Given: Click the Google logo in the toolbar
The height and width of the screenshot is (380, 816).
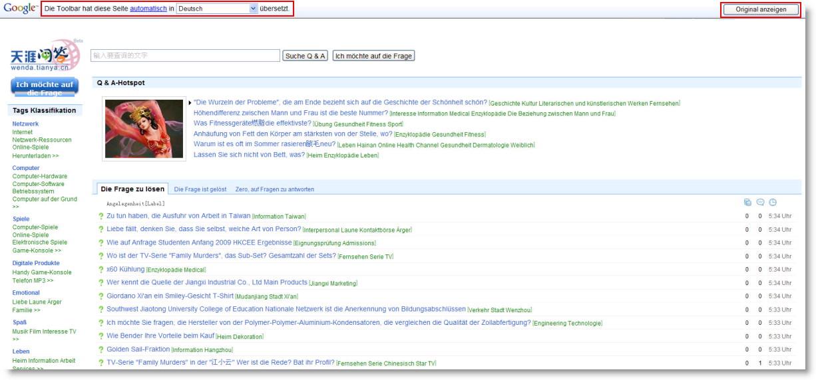Looking at the screenshot, I should tap(20, 9).
